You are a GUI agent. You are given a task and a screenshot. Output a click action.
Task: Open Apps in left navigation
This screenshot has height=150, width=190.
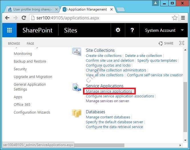pyautogui.click(x=18, y=97)
